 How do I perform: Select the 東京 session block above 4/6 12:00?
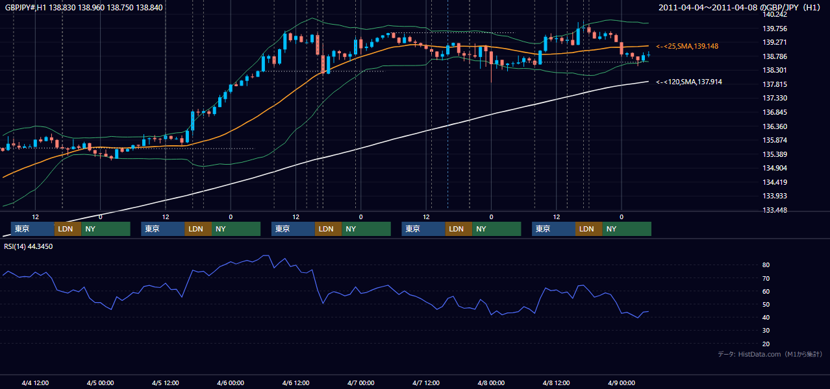pyautogui.click(x=293, y=229)
